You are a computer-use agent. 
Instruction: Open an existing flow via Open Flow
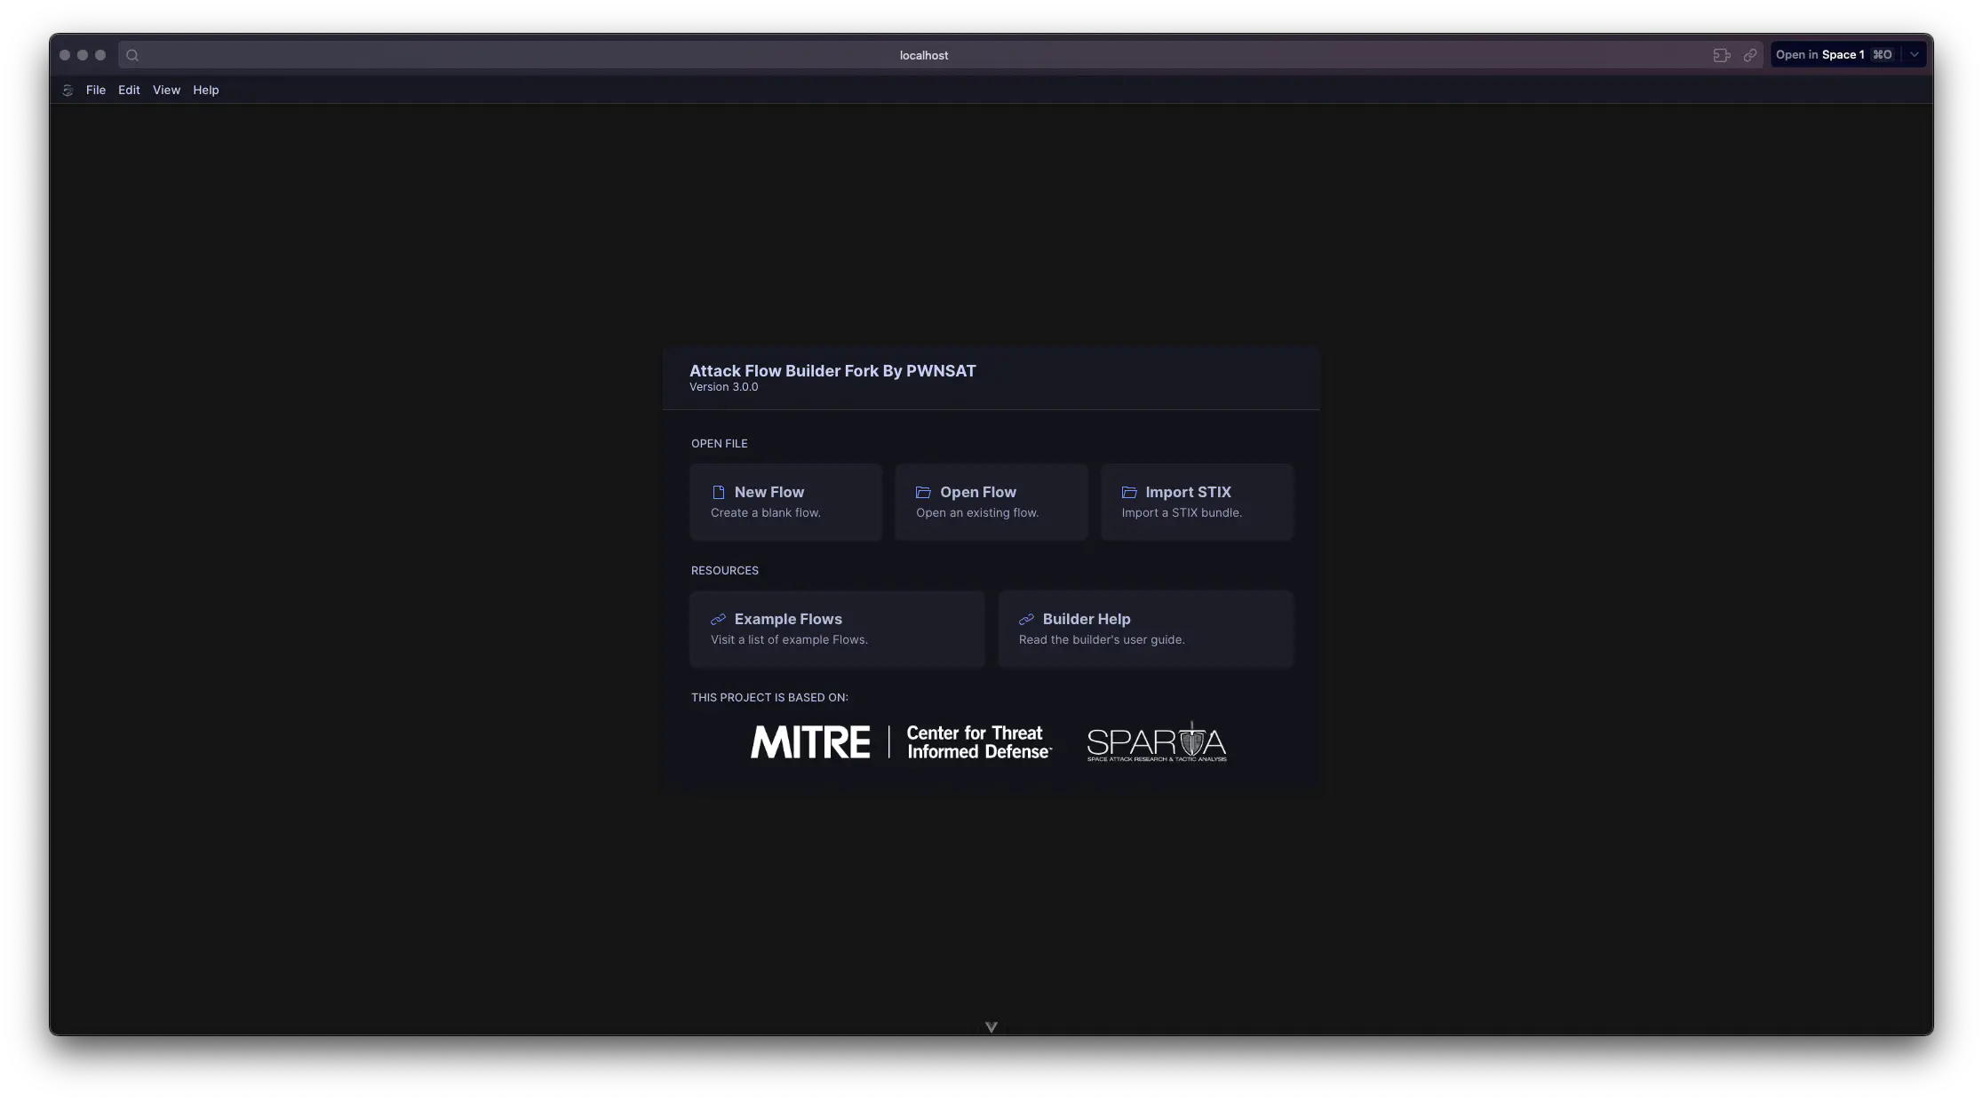tap(991, 502)
